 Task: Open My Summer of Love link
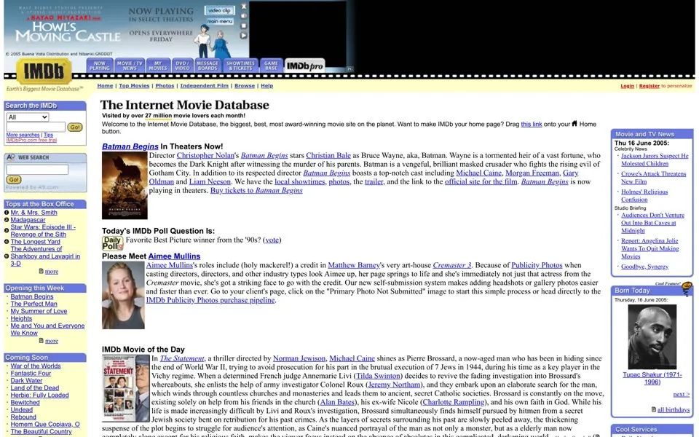click(39, 311)
